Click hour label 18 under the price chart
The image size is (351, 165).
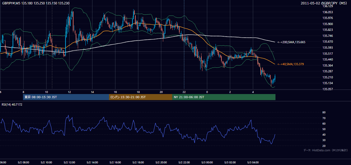(138, 92)
